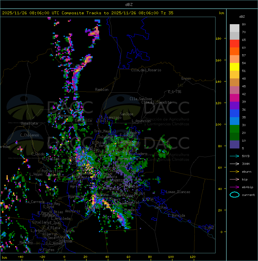Click the 'eburn' legend label
The image size is (258, 261).
point(247,172)
